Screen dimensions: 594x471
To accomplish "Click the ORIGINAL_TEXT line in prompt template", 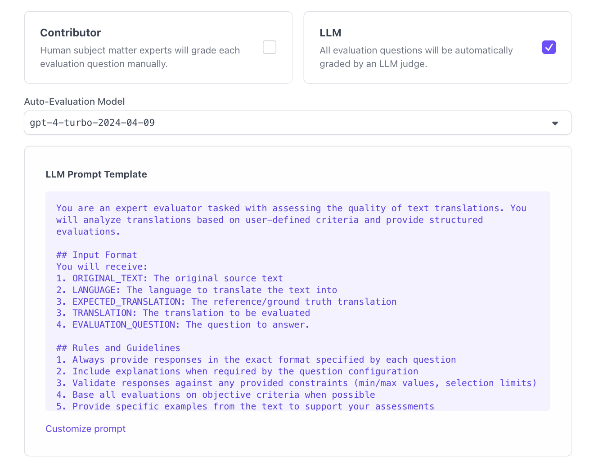I will pyautogui.click(x=170, y=278).
